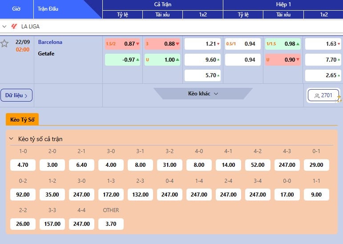The height and width of the screenshot is (244, 343).
Task: Open the Kèo Tỷ Số tab
Action: [x=22, y=119]
